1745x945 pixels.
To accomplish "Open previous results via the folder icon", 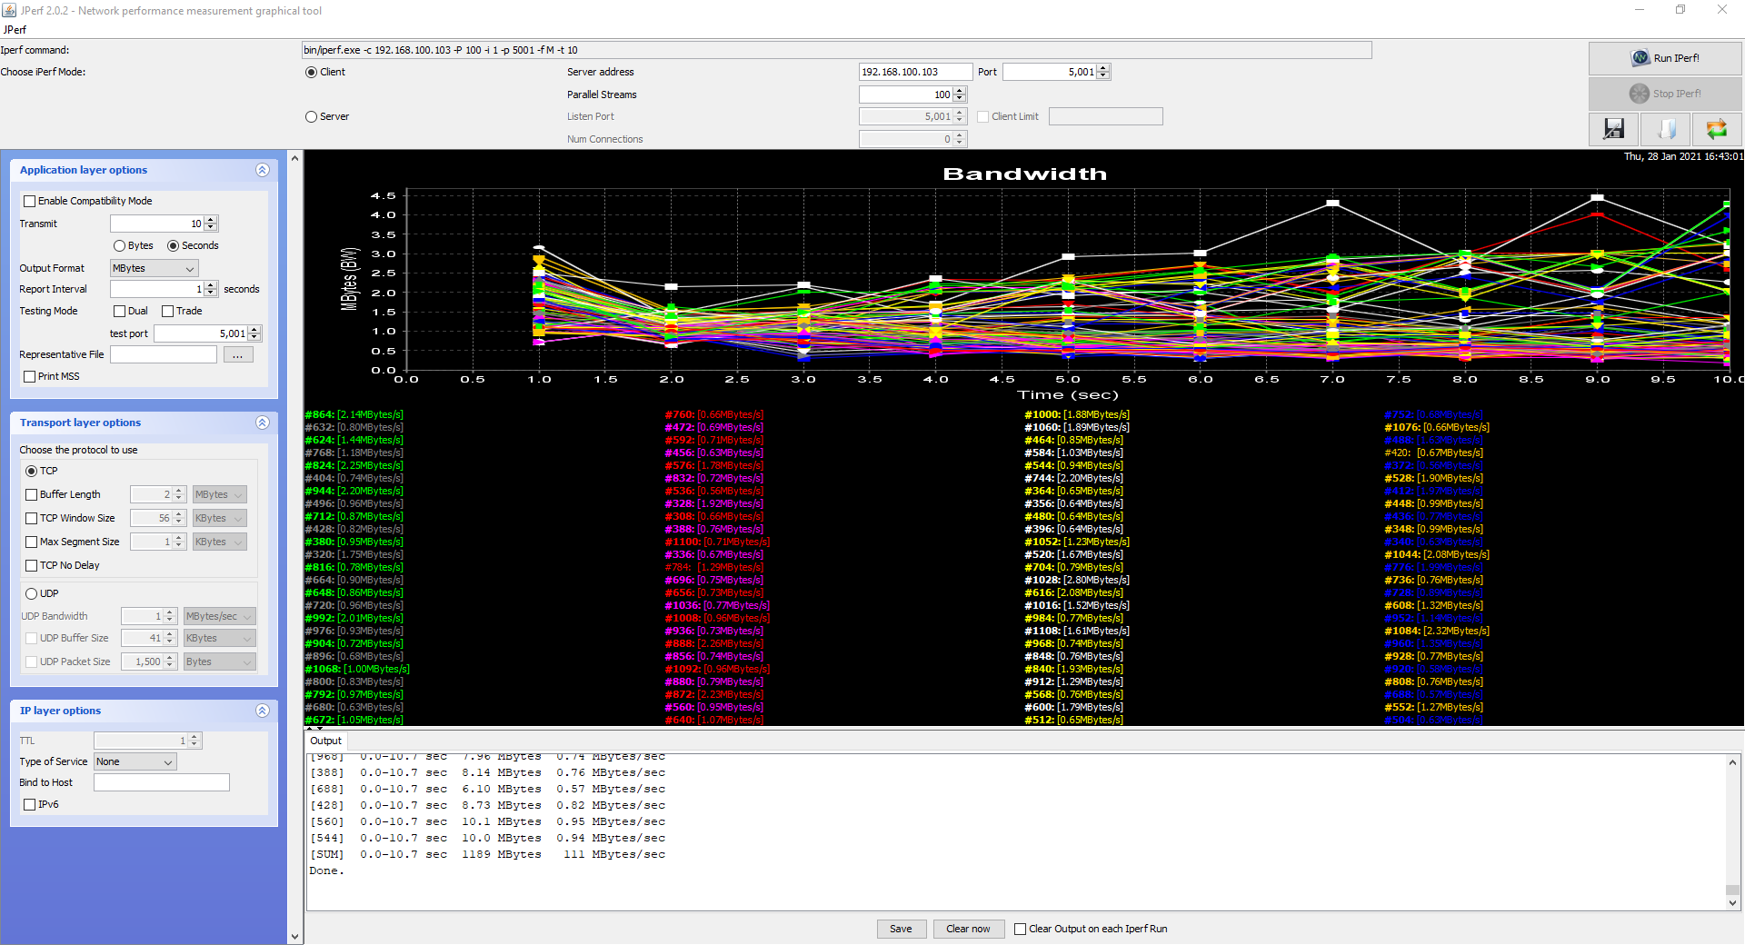I will click(x=1666, y=128).
